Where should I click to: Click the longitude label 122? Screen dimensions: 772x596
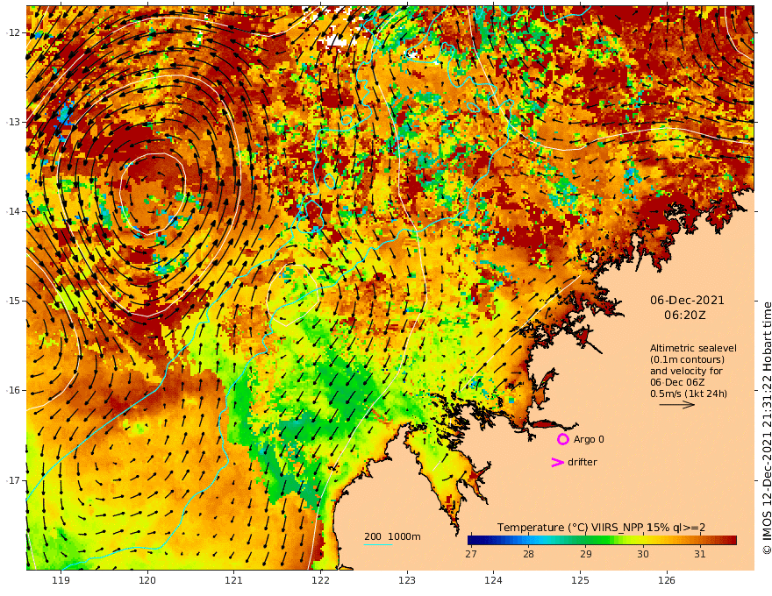coord(320,580)
